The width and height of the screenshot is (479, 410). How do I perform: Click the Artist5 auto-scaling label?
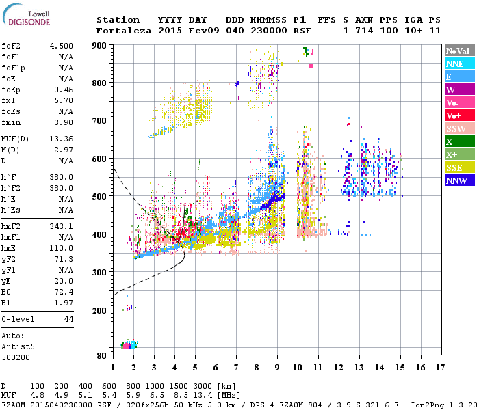click(18, 347)
